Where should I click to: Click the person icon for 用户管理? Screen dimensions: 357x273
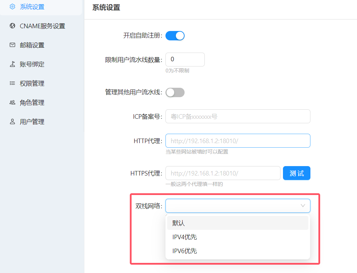click(13, 122)
